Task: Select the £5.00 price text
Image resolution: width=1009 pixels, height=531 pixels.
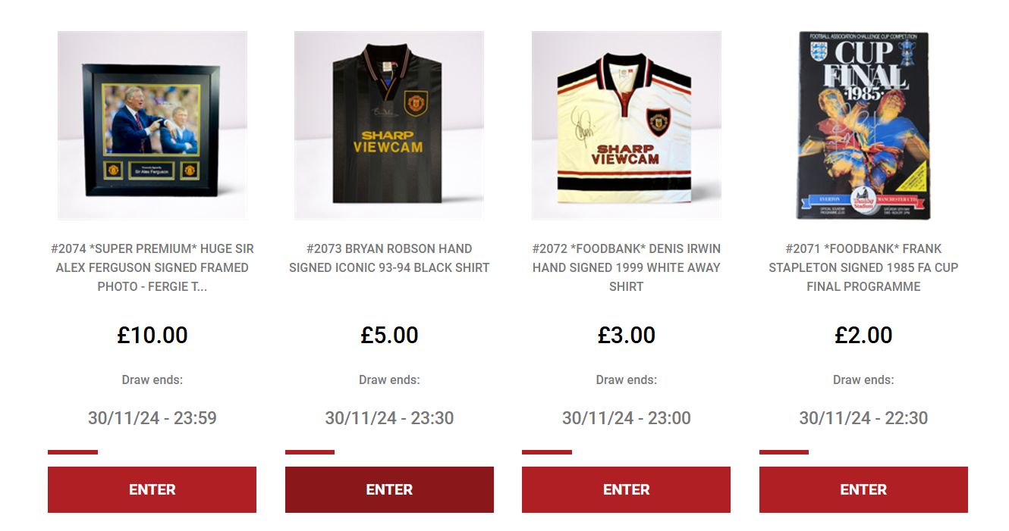Action: [389, 335]
